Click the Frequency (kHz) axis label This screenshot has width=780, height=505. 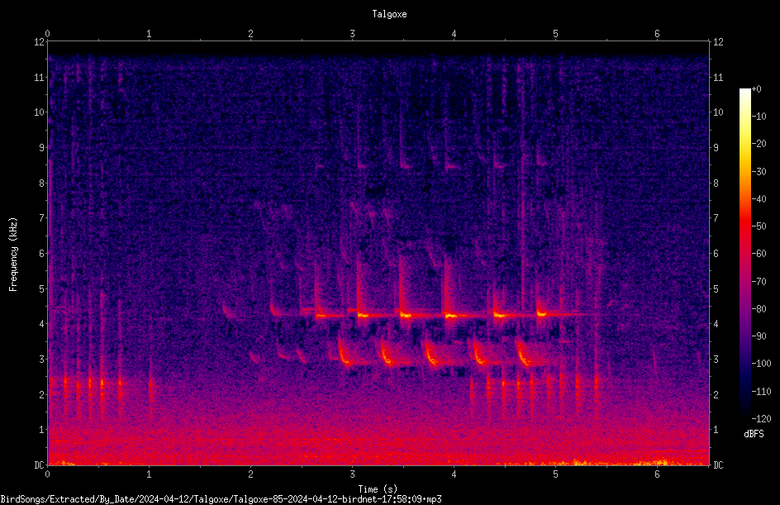(x=13, y=255)
